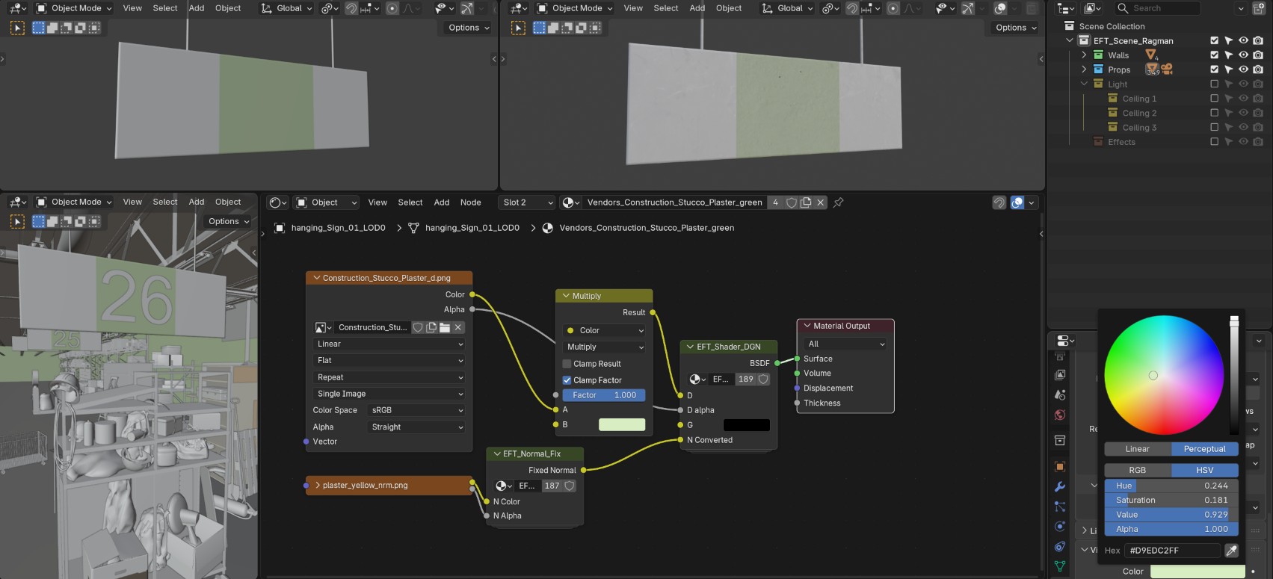Open the Multiply blend mode dropdown
Viewport: 1273px width, 579px height.
[604, 347]
